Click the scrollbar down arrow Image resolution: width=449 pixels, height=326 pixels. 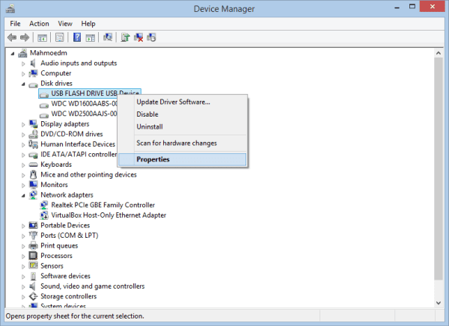tap(438, 303)
